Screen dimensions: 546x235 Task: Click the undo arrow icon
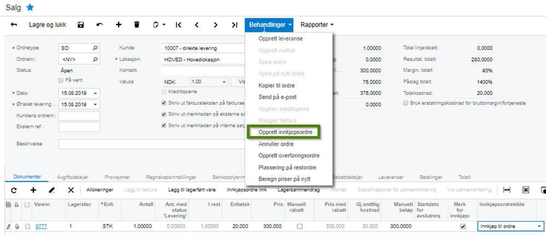99,25
